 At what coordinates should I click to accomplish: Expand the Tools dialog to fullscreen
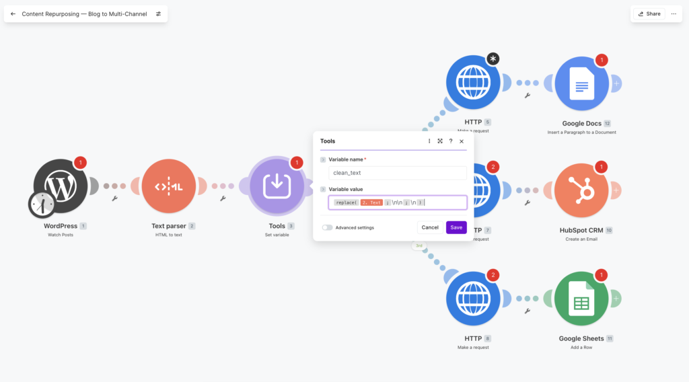440,141
